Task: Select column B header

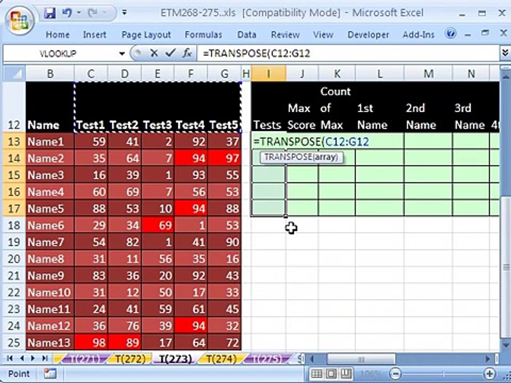Action: point(50,73)
